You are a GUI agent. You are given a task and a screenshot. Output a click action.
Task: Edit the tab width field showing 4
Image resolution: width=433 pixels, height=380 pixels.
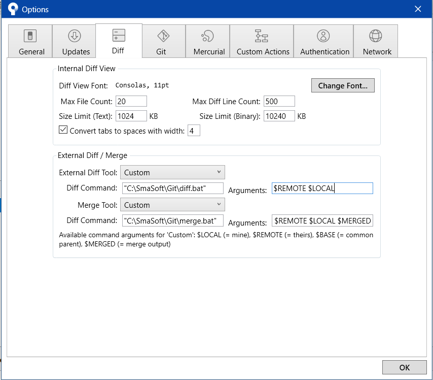click(x=194, y=131)
